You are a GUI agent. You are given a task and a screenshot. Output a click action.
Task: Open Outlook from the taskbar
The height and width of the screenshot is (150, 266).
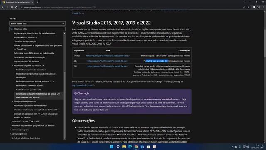point(142,147)
